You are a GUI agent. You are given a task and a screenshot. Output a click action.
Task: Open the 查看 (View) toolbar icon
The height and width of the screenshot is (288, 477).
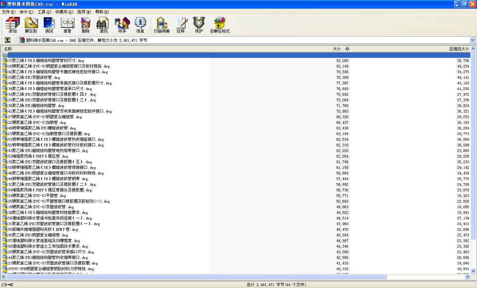68,25
